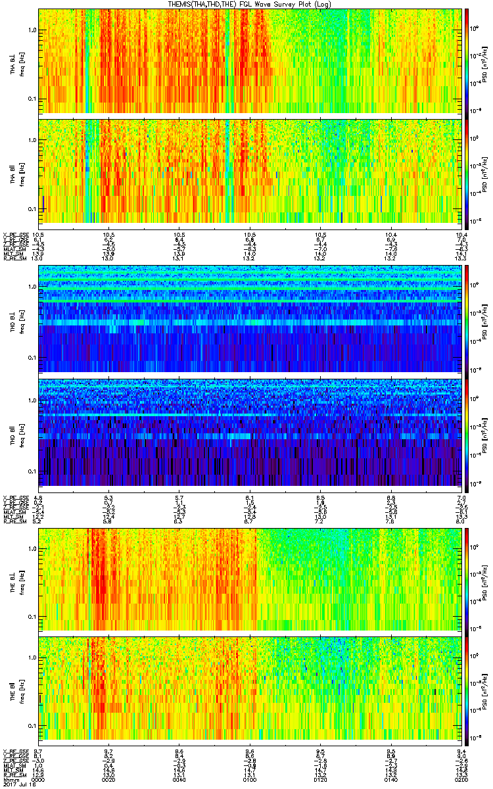
Task: Click the PSD color bar beside THE B⊥ panel
Action: point(467,579)
